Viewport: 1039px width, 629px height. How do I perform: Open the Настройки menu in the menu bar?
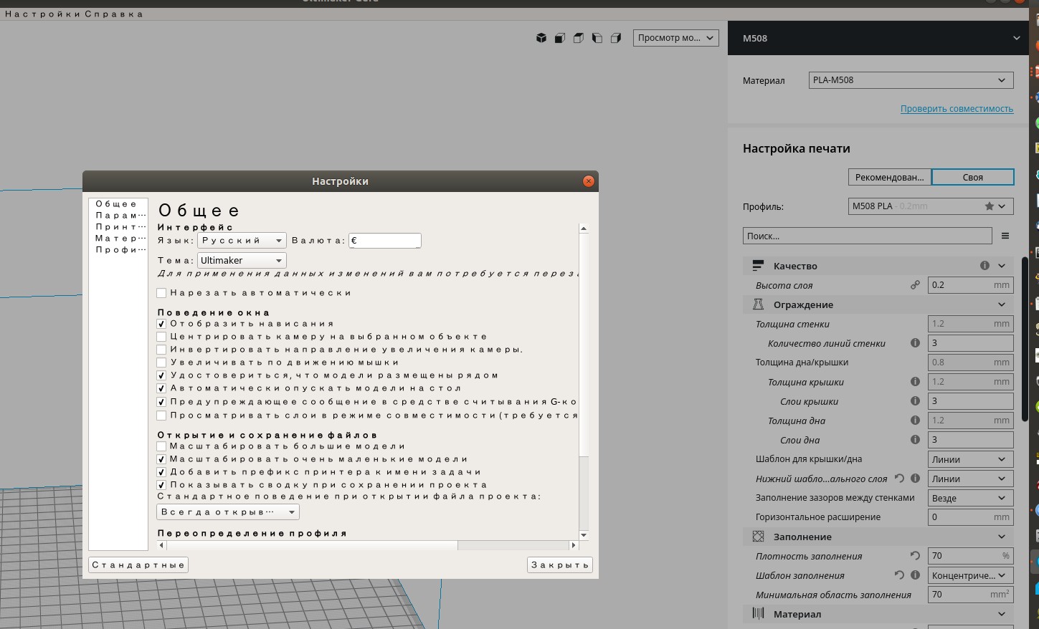42,14
